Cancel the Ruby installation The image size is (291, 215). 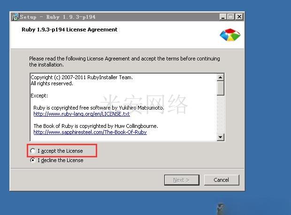[222, 180]
